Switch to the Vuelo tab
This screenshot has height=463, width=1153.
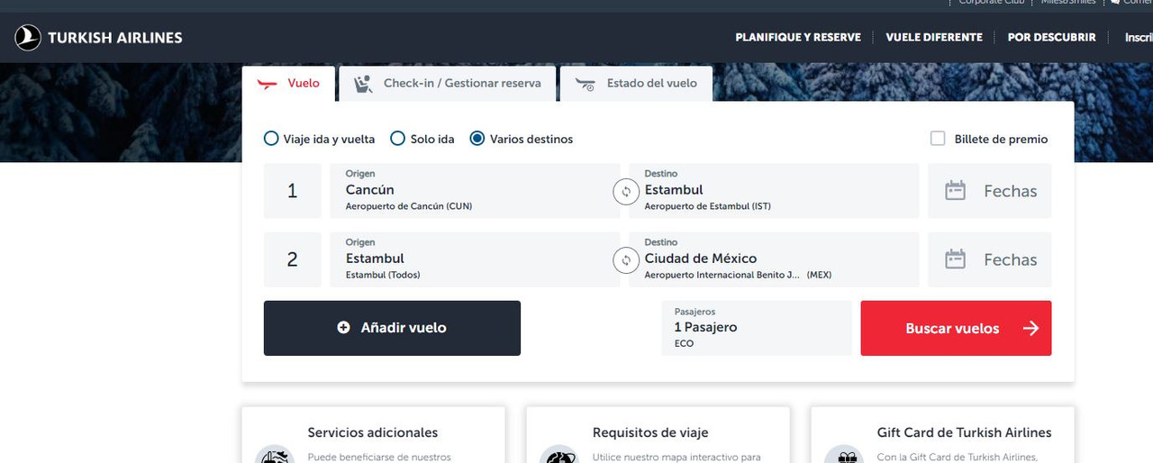tap(288, 84)
